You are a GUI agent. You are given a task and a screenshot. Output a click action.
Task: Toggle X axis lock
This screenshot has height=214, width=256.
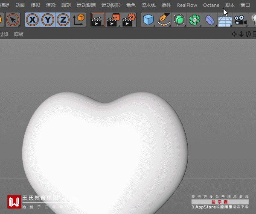[x=32, y=20]
